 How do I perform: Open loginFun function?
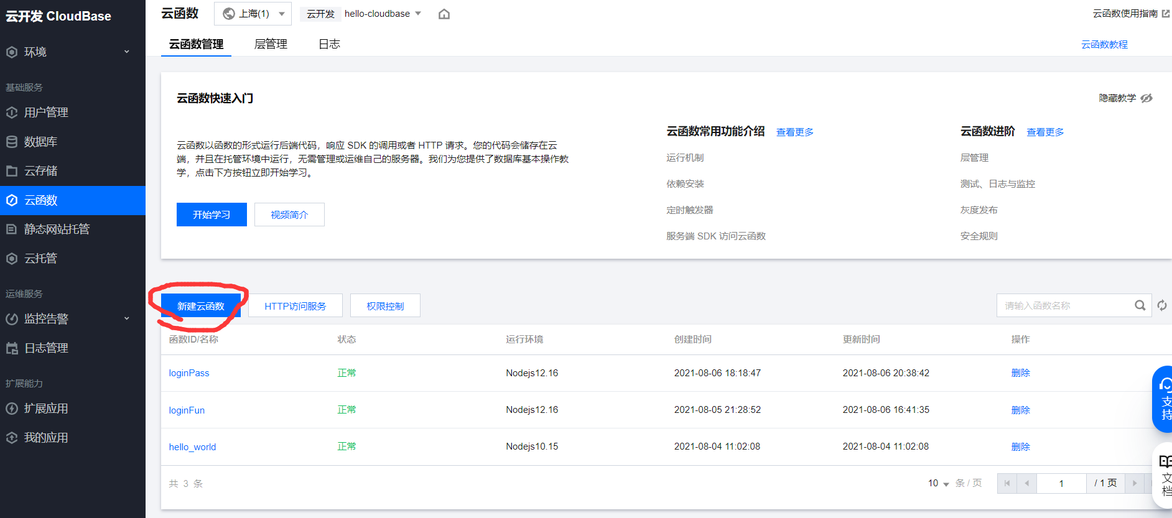click(187, 410)
